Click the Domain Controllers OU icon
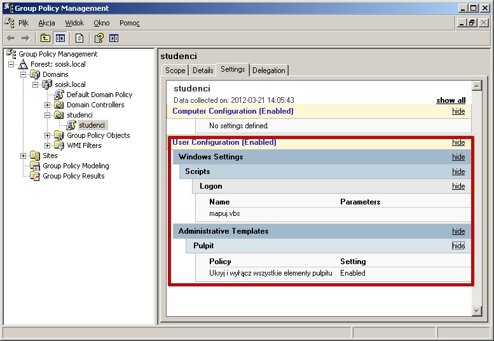The image size is (494, 341). (59, 105)
